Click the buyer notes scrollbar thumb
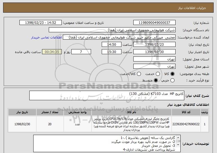Viewport: 217px width, 153px height. point(178,141)
